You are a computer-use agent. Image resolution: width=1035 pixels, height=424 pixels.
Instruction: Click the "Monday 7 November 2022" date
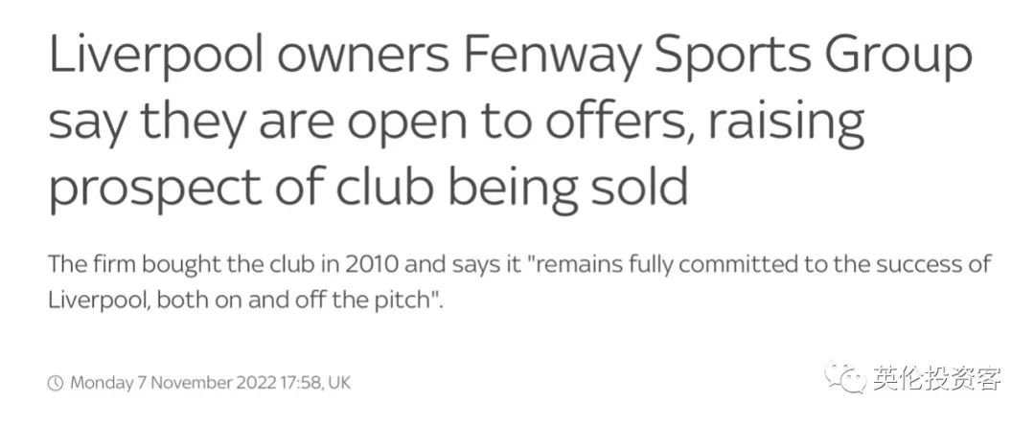coord(172,383)
